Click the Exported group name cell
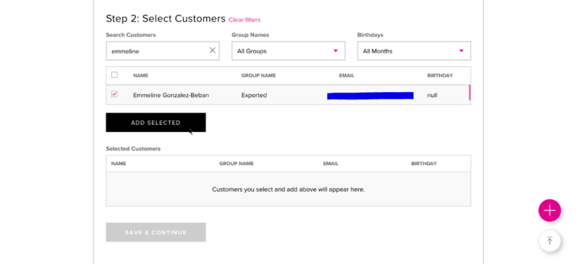577x264 pixels. click(254, 95)
